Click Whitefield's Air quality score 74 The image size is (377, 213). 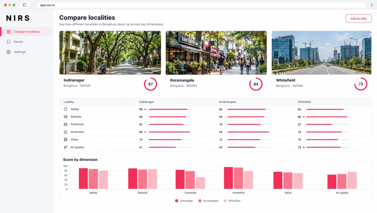coord(299,147)
